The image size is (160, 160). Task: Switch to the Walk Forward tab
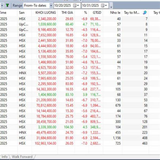click(22, 157)
